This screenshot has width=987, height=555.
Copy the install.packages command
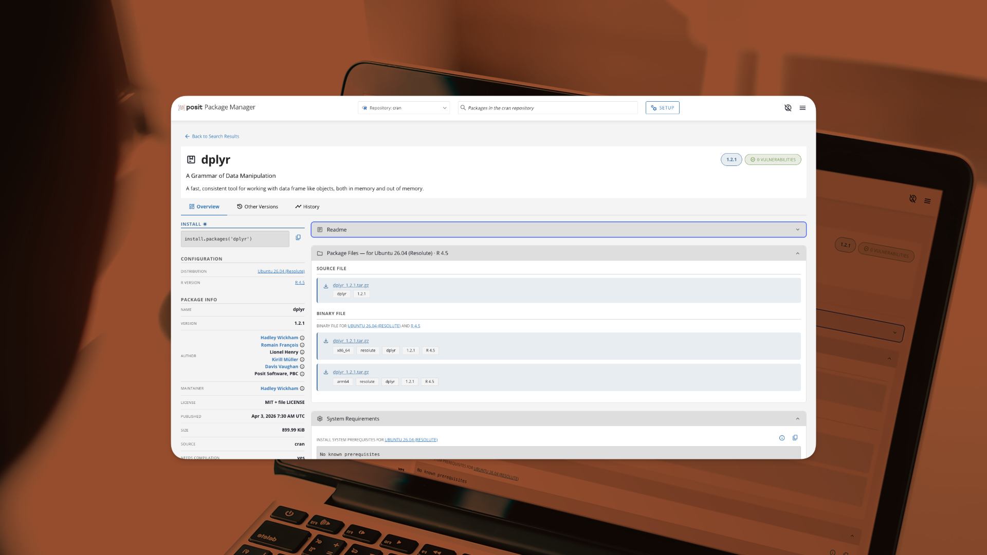(x=298, y=237)
